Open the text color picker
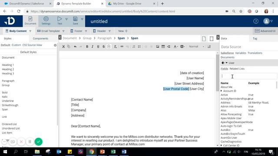278x156 pixels. pos(175,46)
